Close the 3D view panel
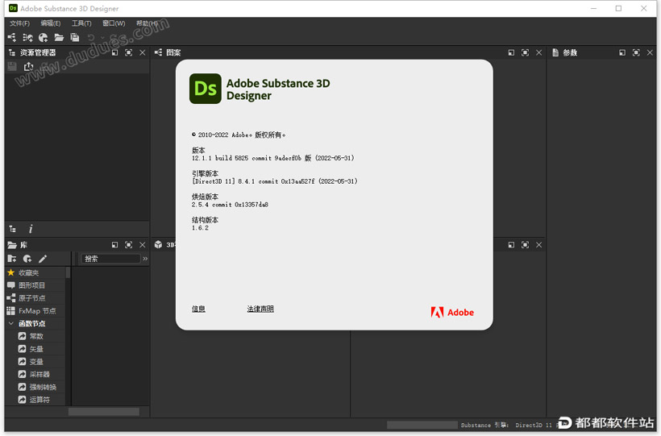The height and width of the screenshot is (436, 661). pos(538,244)
